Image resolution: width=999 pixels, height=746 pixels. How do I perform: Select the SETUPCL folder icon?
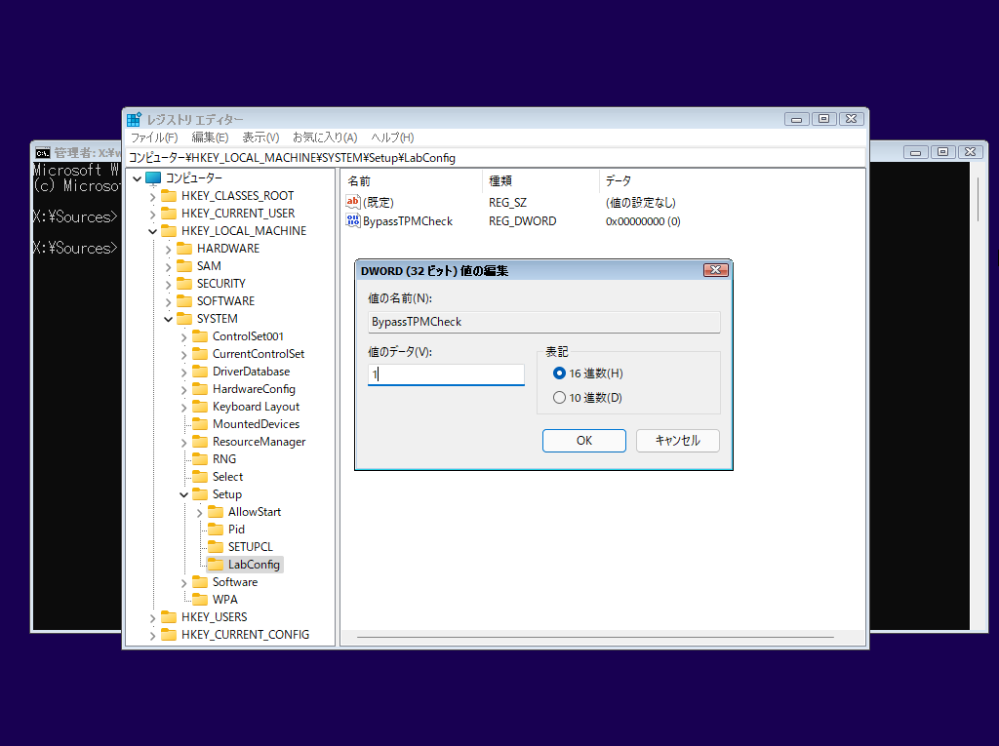[216, 547]
